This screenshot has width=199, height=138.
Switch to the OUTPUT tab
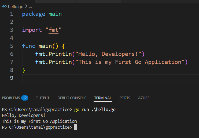pyautogui.click(x=42, y=98)
